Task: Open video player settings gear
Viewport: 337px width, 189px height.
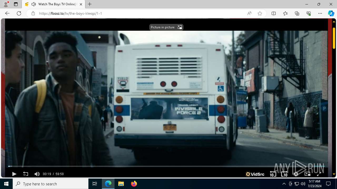Action: 296,174
